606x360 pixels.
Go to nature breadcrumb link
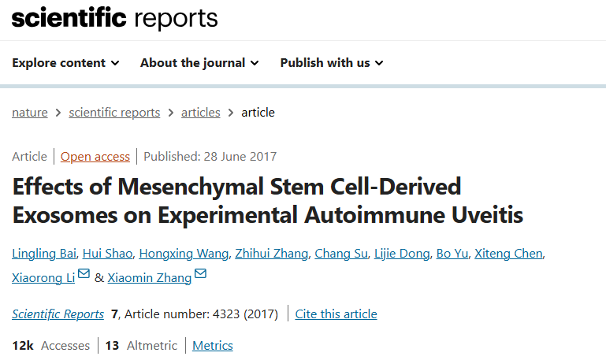[x=29, y=112]
